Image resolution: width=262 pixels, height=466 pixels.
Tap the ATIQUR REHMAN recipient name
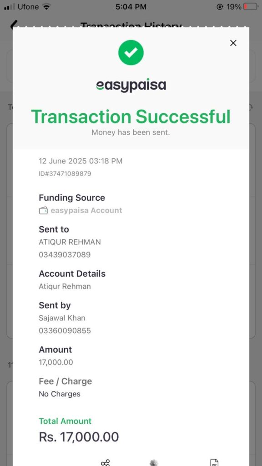pos(70,242)
